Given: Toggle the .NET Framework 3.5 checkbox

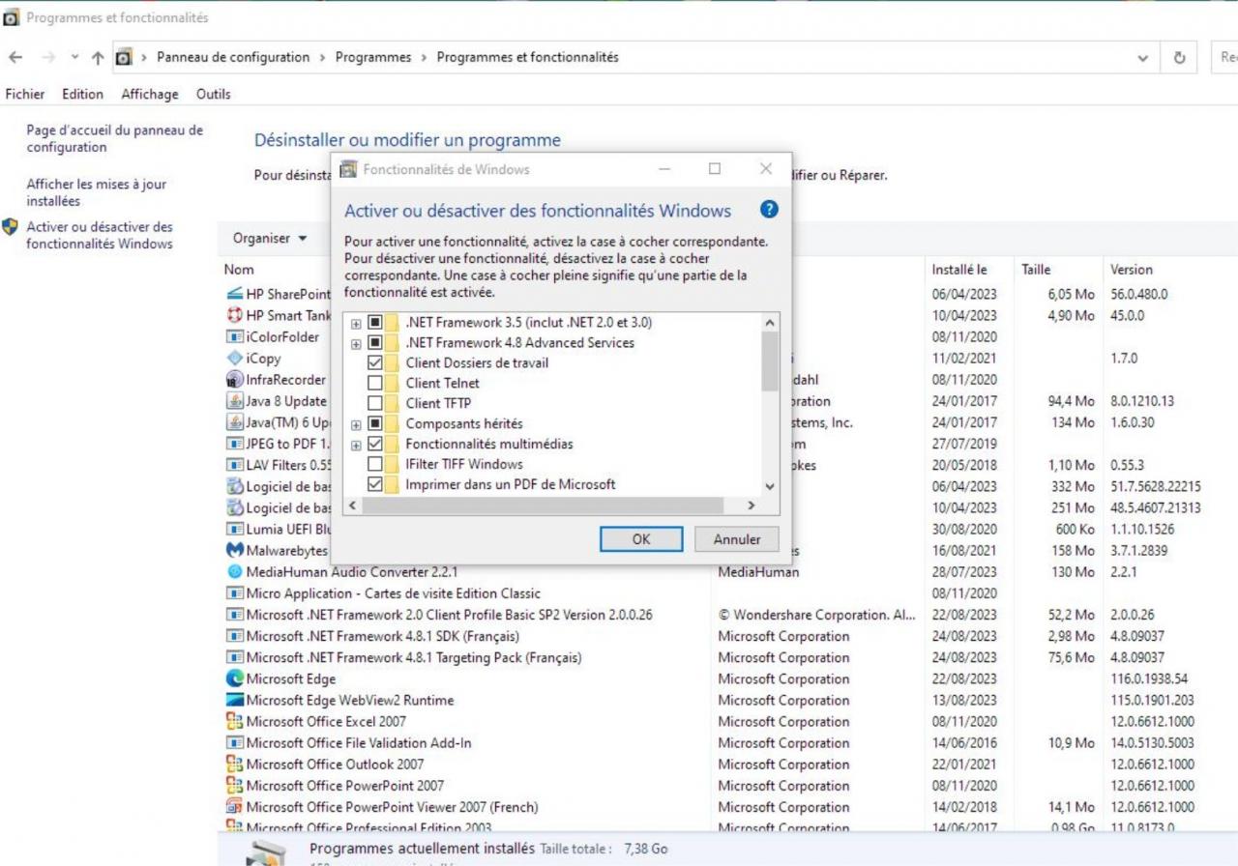Looking at the screenshot, I should (375, 322).
